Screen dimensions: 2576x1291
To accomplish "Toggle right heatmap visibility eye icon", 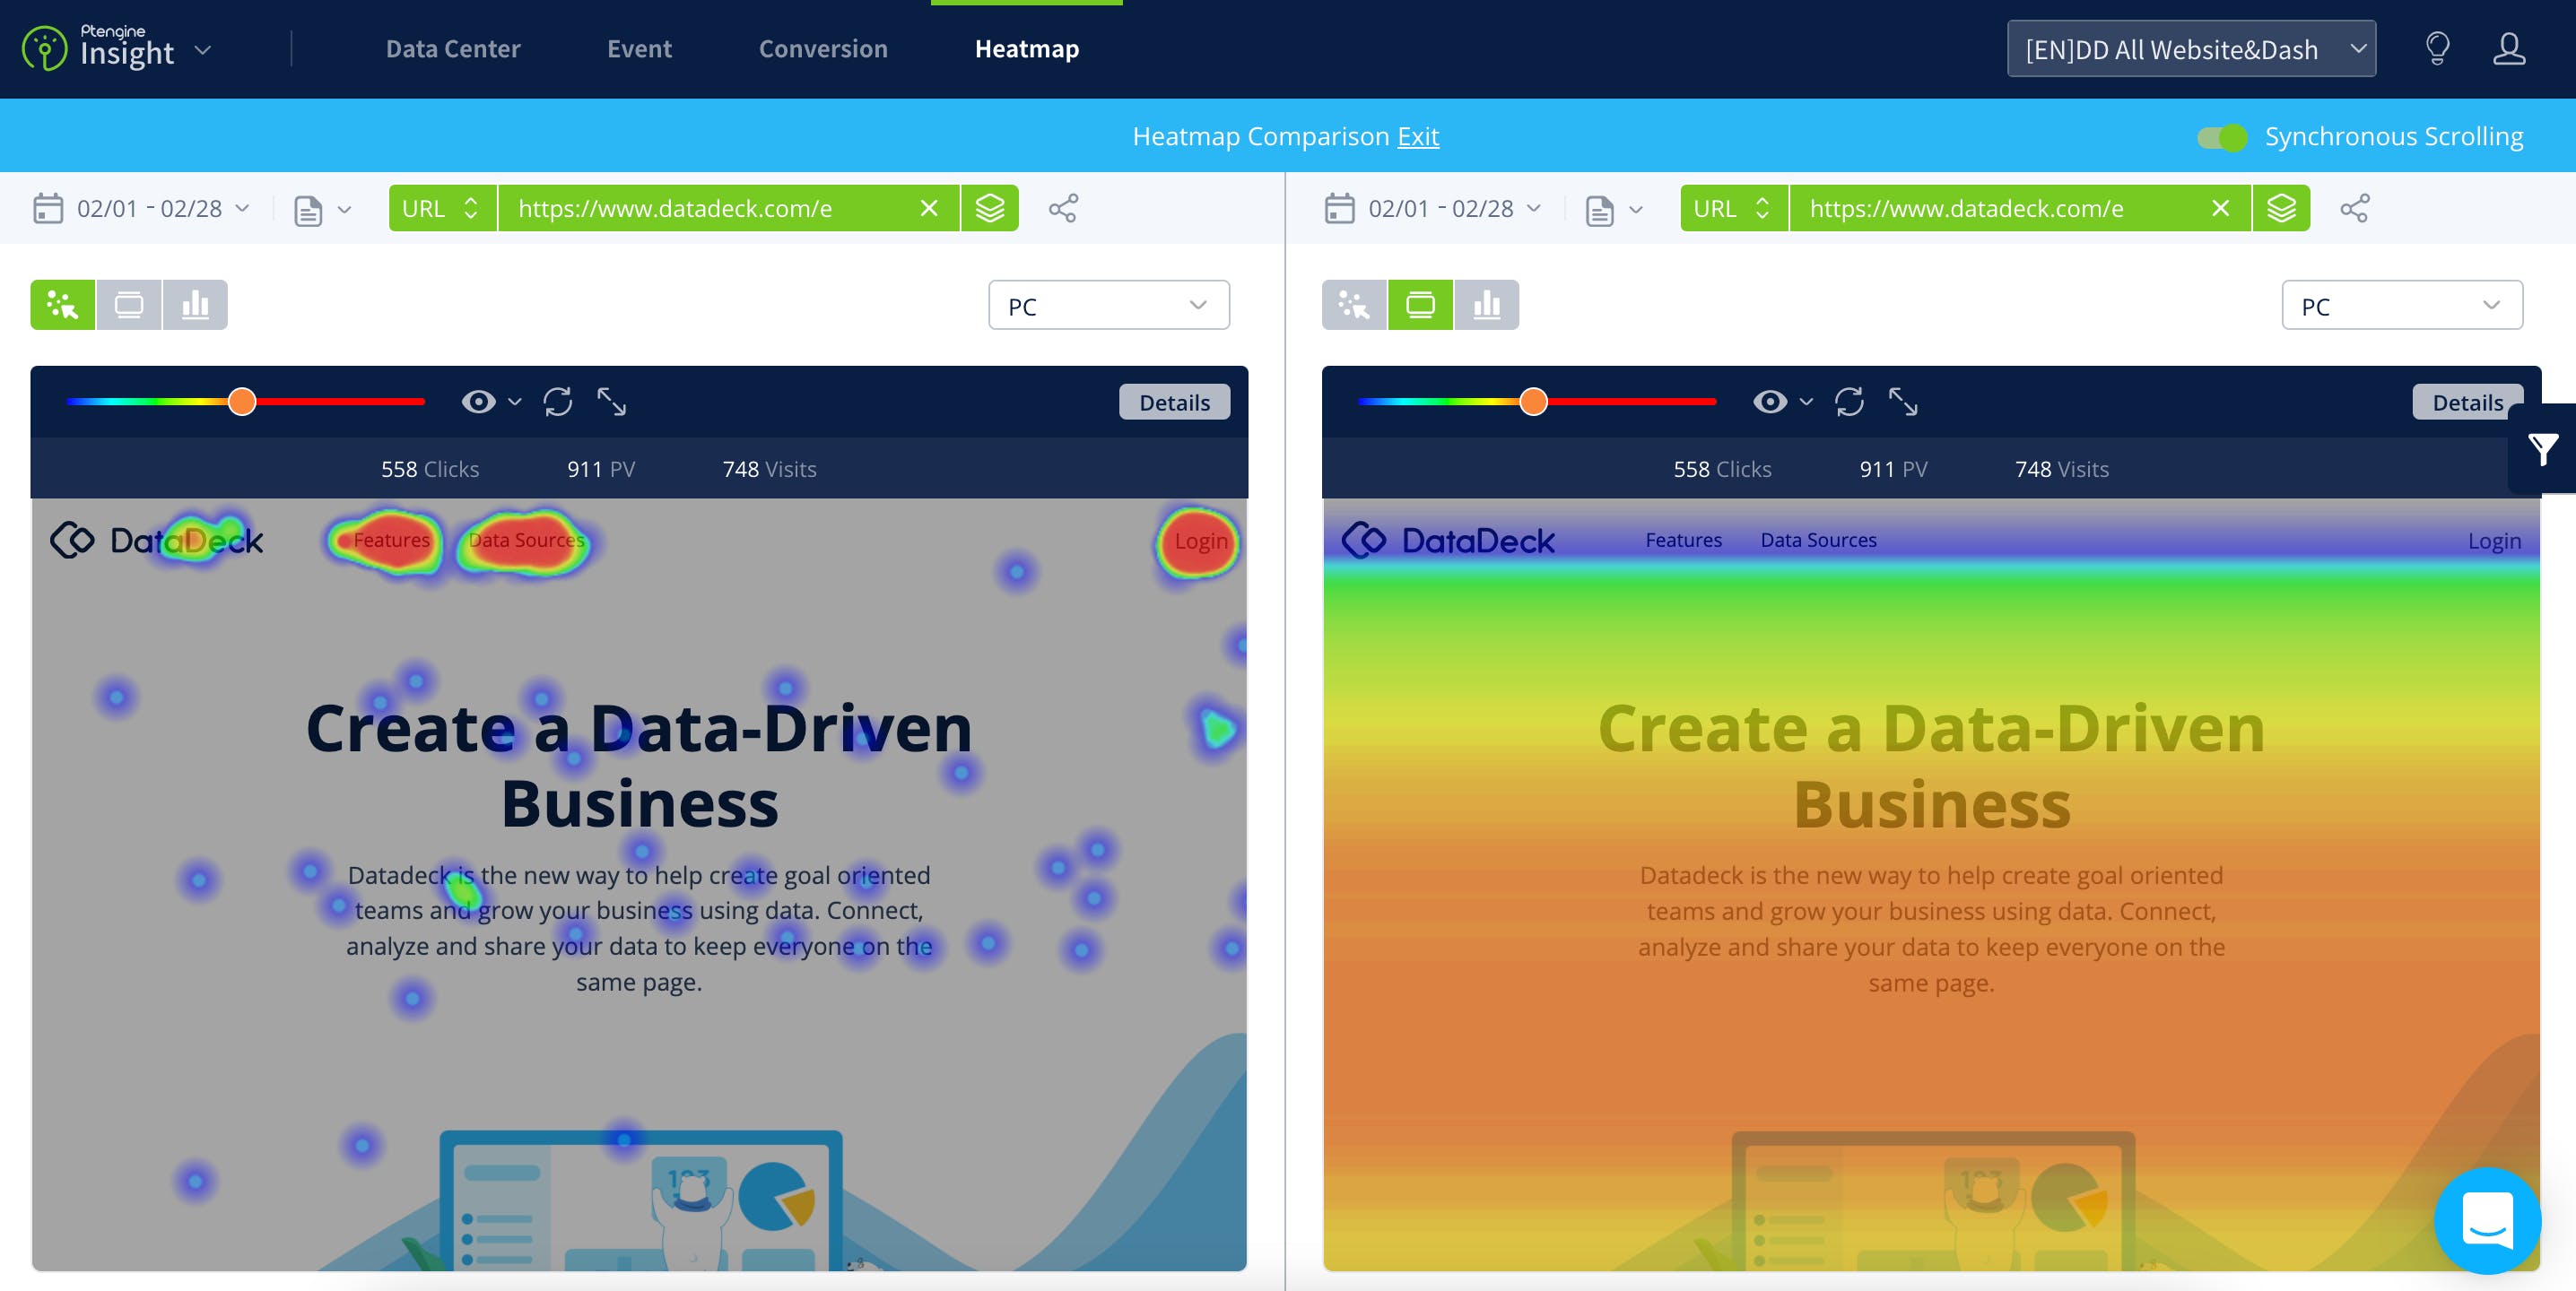I will click(1770, 402).
